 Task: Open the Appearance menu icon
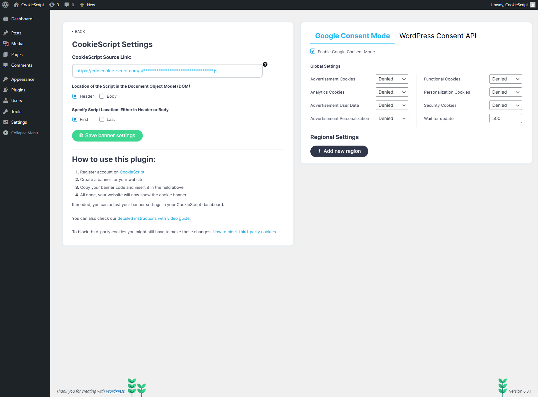pyautogui.click(x=6, y=79)
